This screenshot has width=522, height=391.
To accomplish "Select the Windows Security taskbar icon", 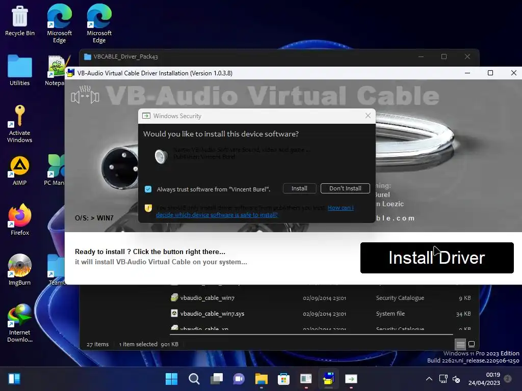I will coord(351,379).
